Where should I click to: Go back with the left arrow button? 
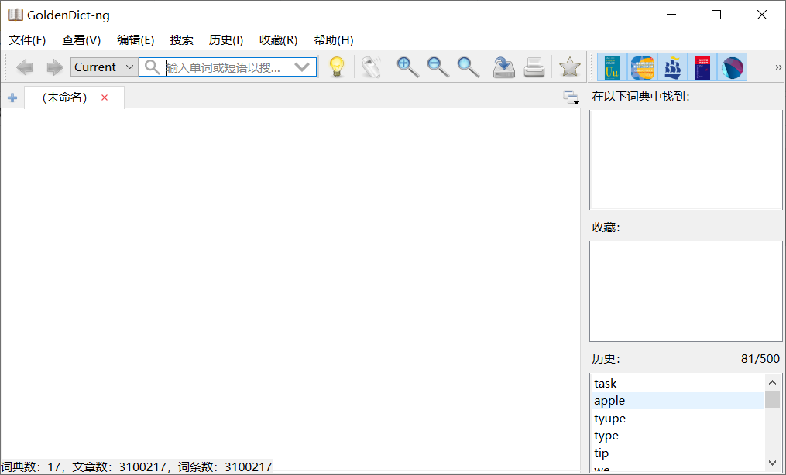pyautogui.click(x=25, y=67)
